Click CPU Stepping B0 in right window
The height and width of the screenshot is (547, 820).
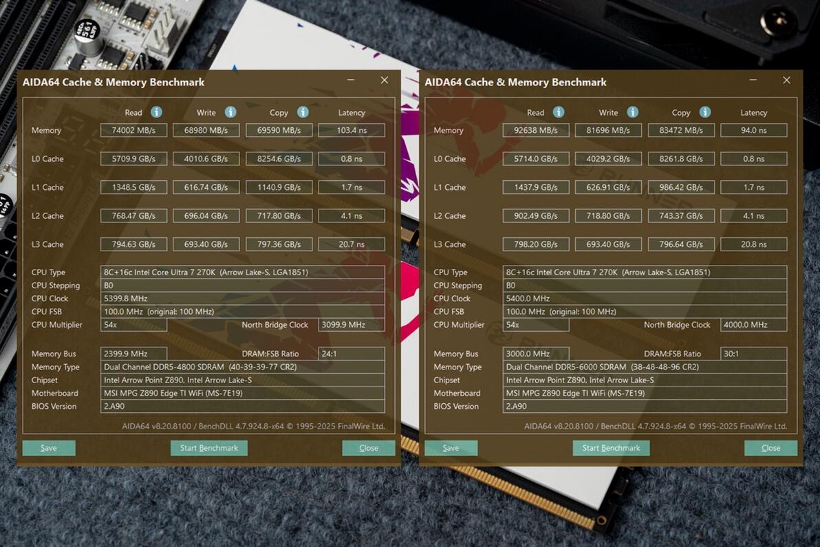[645, 286]
